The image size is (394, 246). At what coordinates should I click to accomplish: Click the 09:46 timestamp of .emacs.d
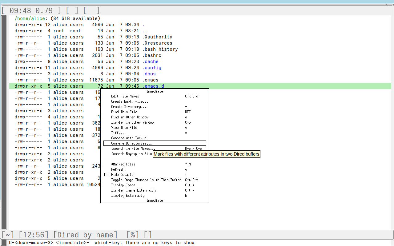[132, 86]
